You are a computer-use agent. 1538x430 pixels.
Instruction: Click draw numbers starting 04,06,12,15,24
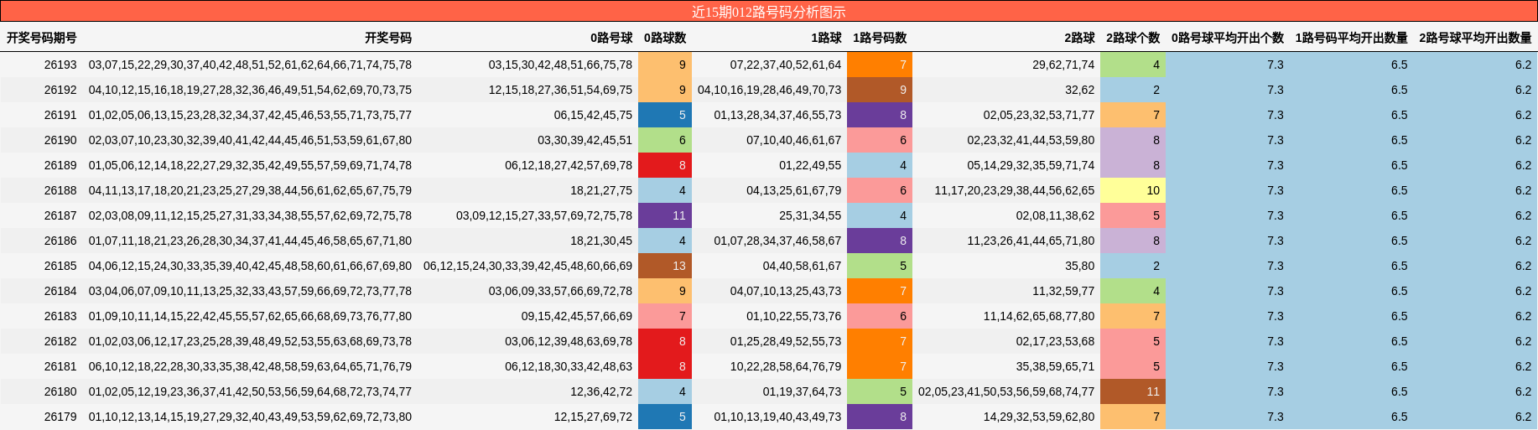point(250,266)
